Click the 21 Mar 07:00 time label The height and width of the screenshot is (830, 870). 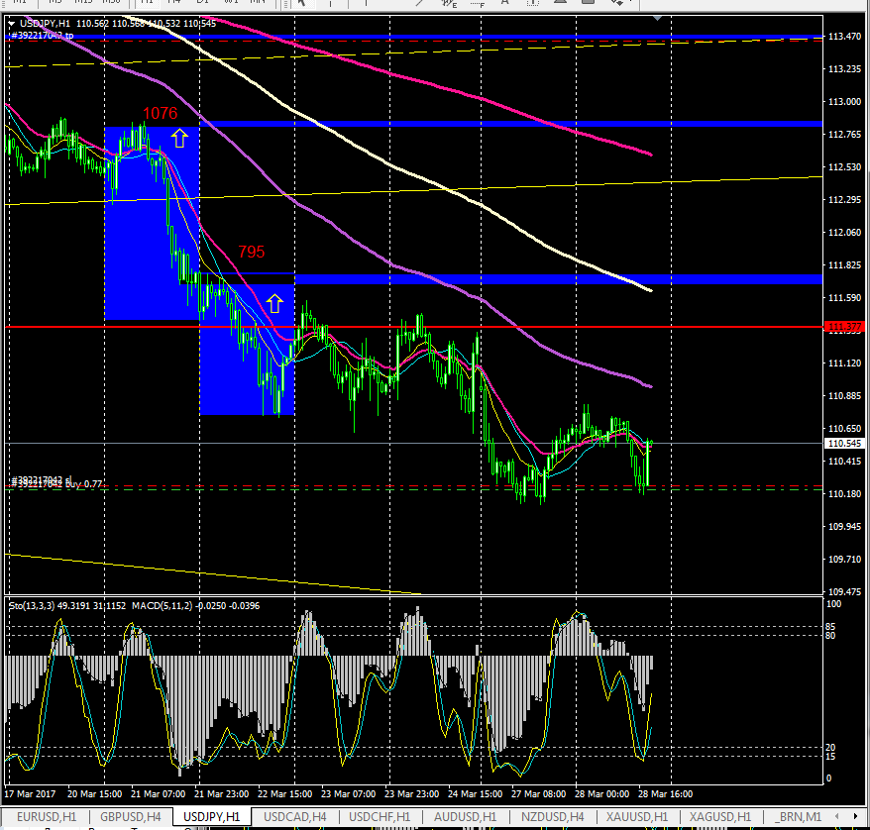click(x=159, y=794)
